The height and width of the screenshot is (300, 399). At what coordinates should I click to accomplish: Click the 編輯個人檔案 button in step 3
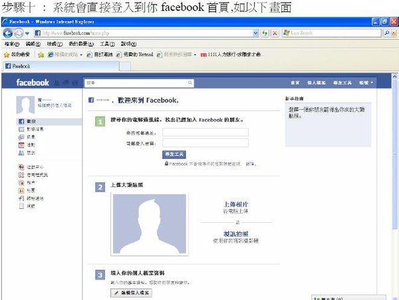coord(131,293)
